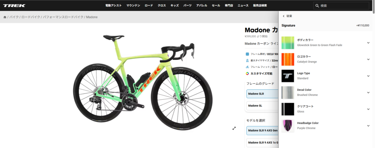
Task: Click the search magnifier icon
Action: [317, 5]
